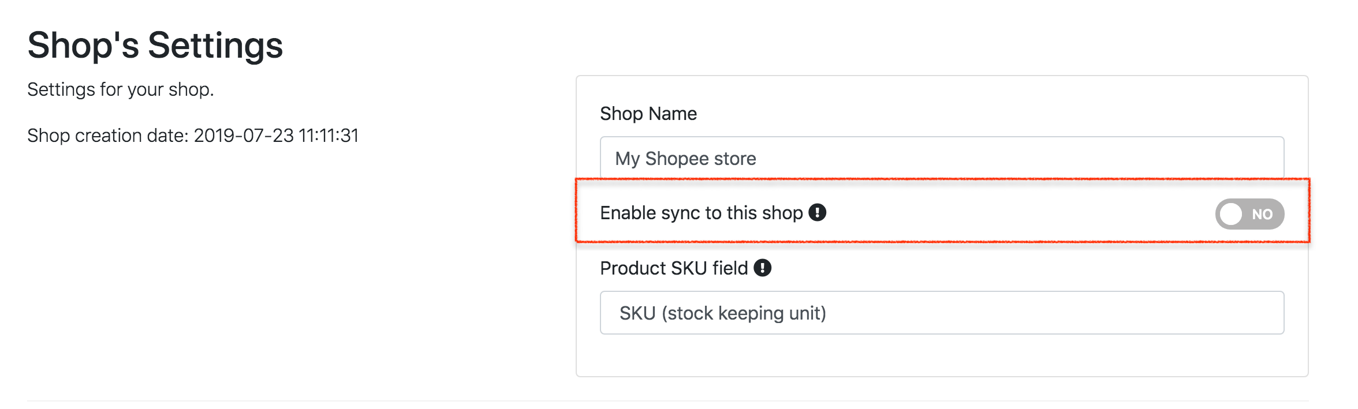This screenshot has width=1358, height=409.
Task: Click the white knob of the sync switch
Action: pyautogui.click(x=1231, y=214)
